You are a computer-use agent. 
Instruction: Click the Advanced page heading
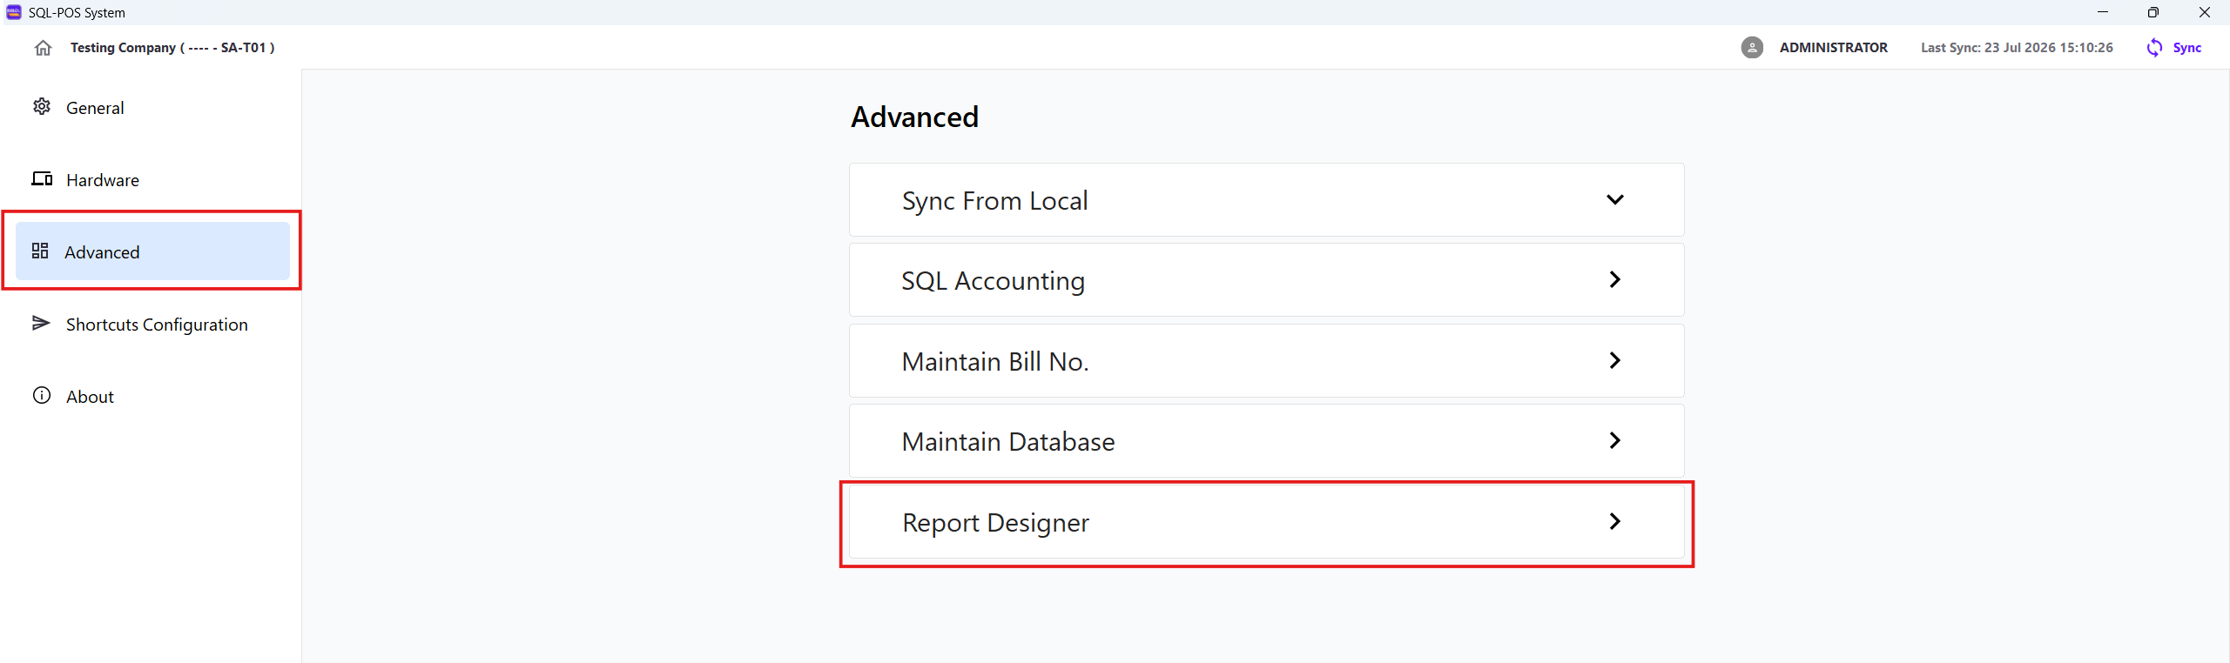[914, 117]
